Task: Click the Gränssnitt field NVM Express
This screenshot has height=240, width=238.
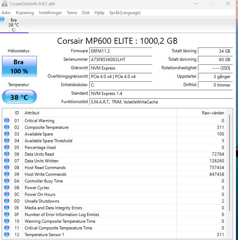Action: (121, 68)
